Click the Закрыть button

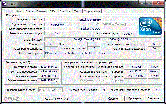coord(153,98)
